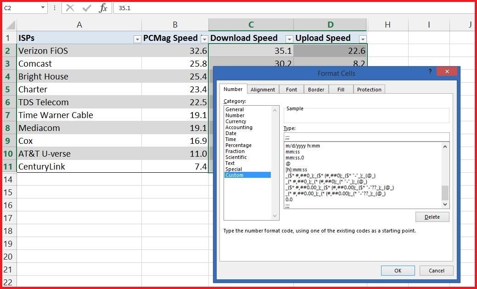Screen dimensions: 477x289
Task: Expand the Name Box dropdown arrow
Action: point(43,8)
